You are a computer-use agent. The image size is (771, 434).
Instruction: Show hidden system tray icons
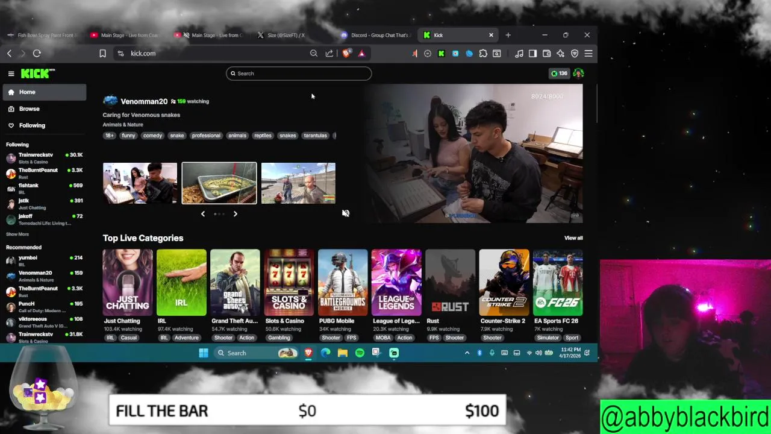(x=467, y=353)
